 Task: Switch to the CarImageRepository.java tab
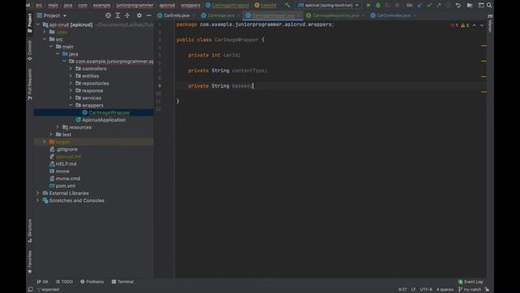[336, 15]
